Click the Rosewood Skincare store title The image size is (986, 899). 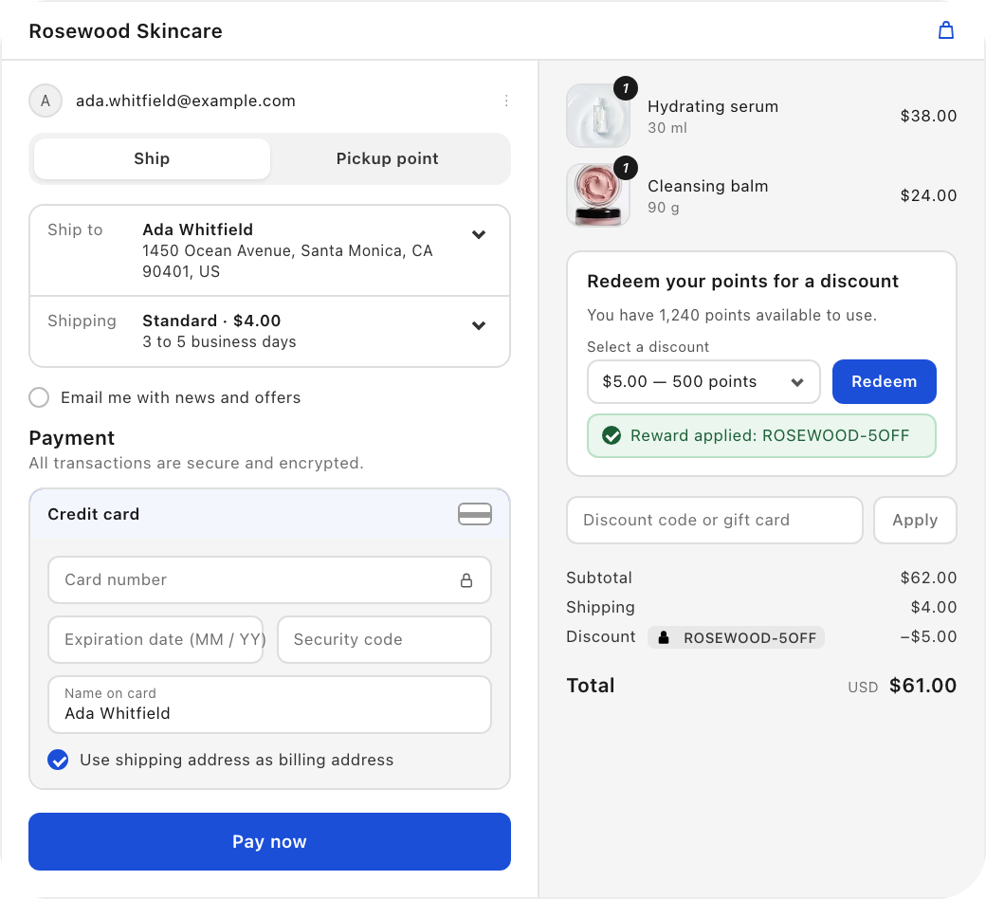(126, 31)
